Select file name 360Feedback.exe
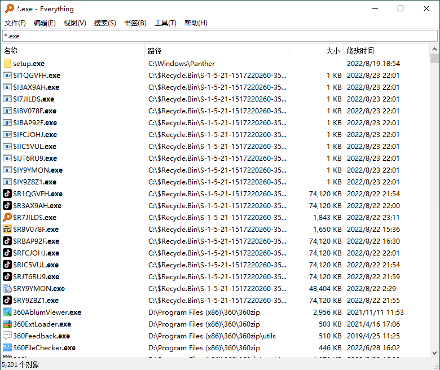Viewport: 440px width, 370px height. point(42,336)
